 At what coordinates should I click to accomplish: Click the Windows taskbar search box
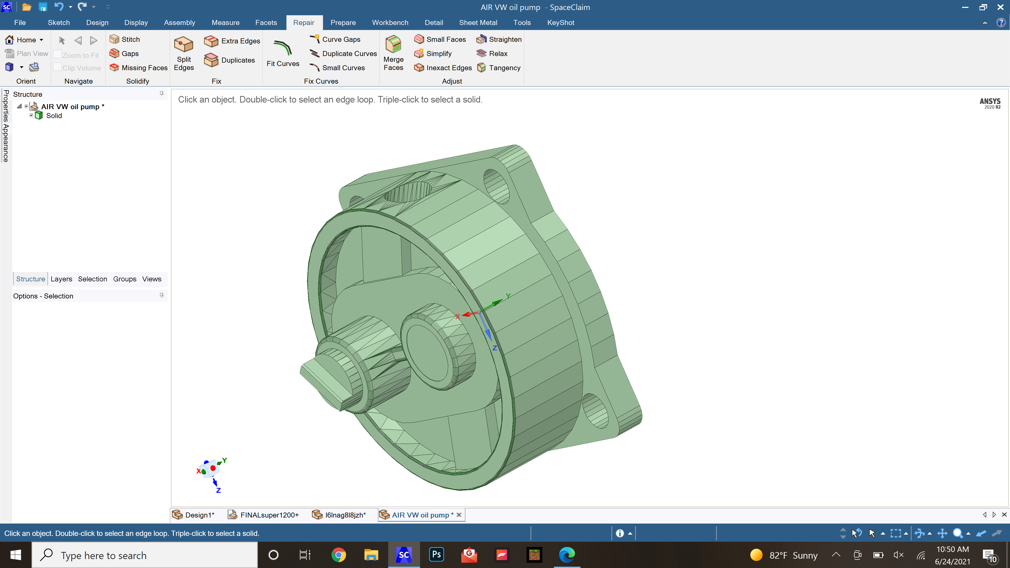[144, 555]
